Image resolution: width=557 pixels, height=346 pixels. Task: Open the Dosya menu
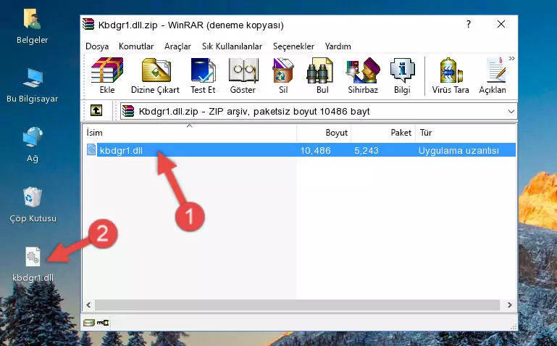coord(97,46)
